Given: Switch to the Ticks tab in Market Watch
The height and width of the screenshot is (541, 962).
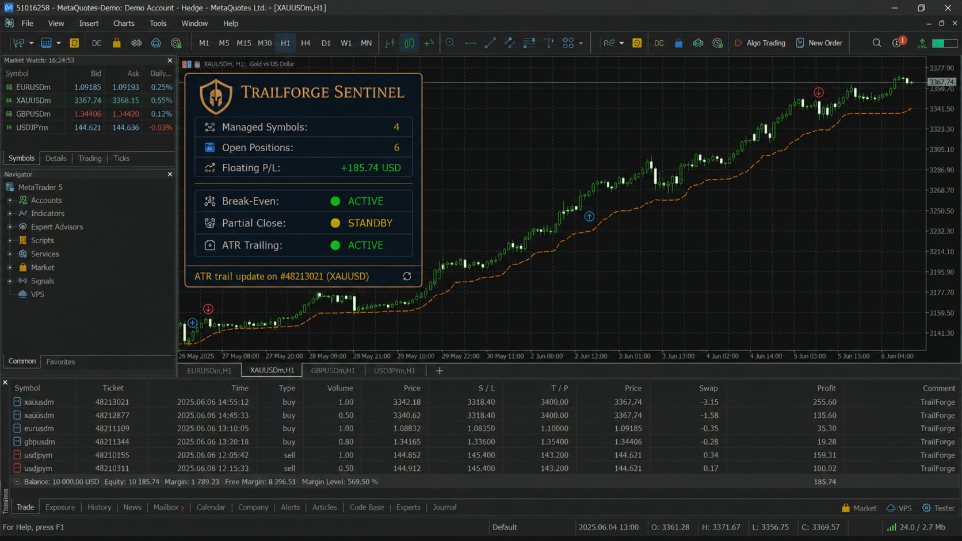Looking at the screenshot, I should (121, 158).
